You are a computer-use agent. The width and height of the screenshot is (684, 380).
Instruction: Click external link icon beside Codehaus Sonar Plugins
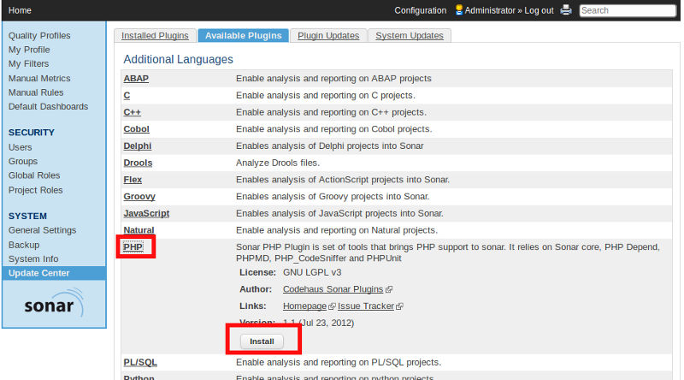389,290
